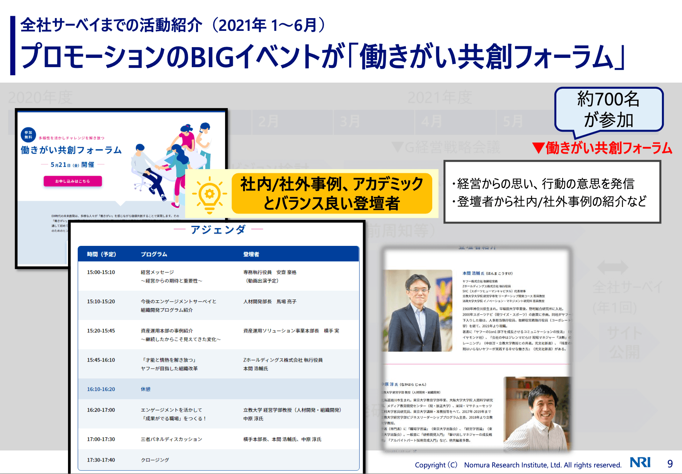Click the 5月 month cell in timeline

click(x=513, y=122)
